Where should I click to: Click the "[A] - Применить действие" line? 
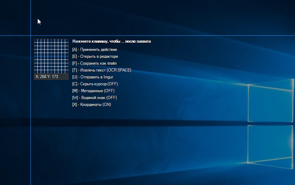point(95,50)
